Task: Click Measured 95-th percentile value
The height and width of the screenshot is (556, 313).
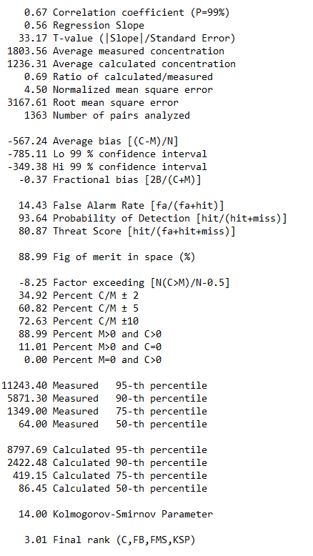Action: (x=24, y=385)
